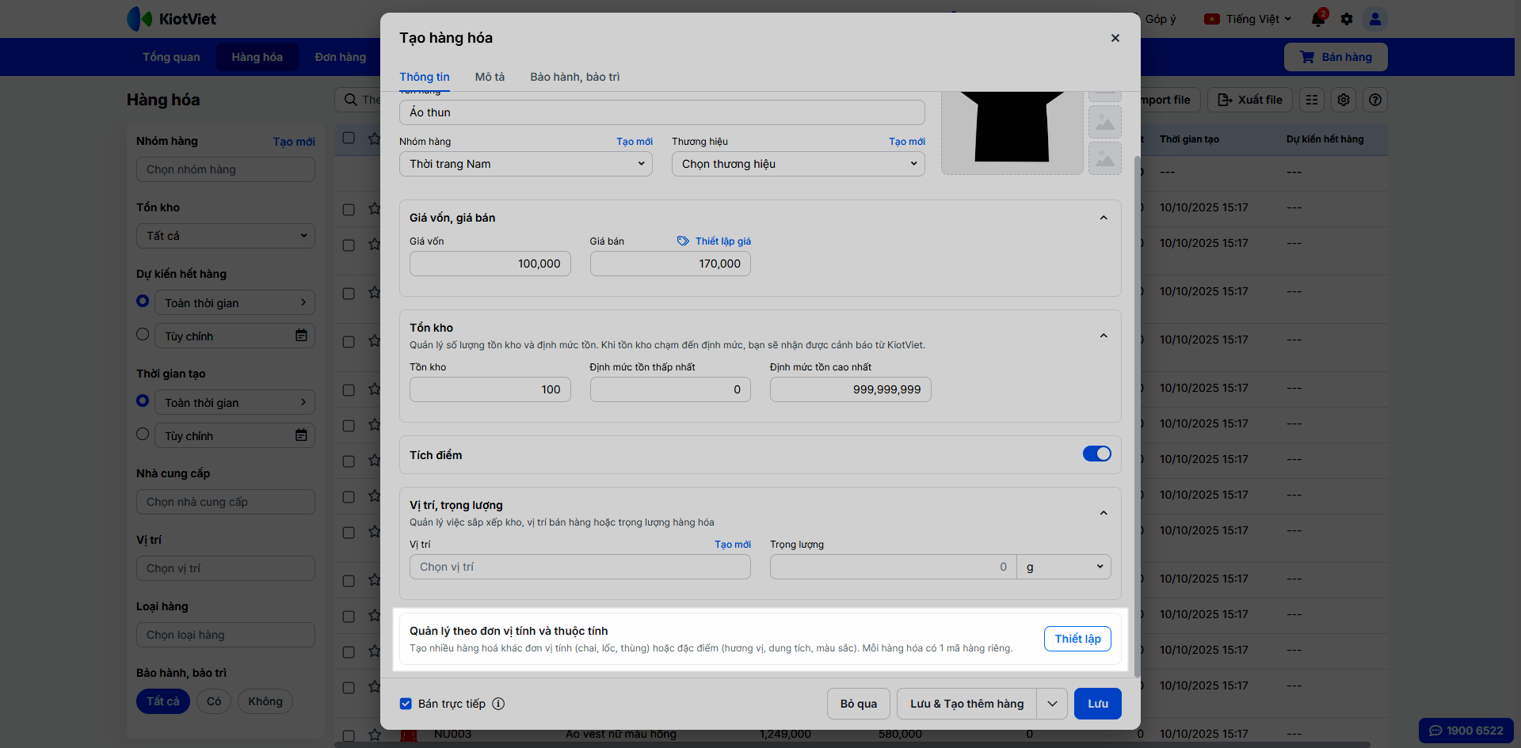The image size is (1521, 748).
Task: Click the notification bell icon
Action: coord(1318,19)
